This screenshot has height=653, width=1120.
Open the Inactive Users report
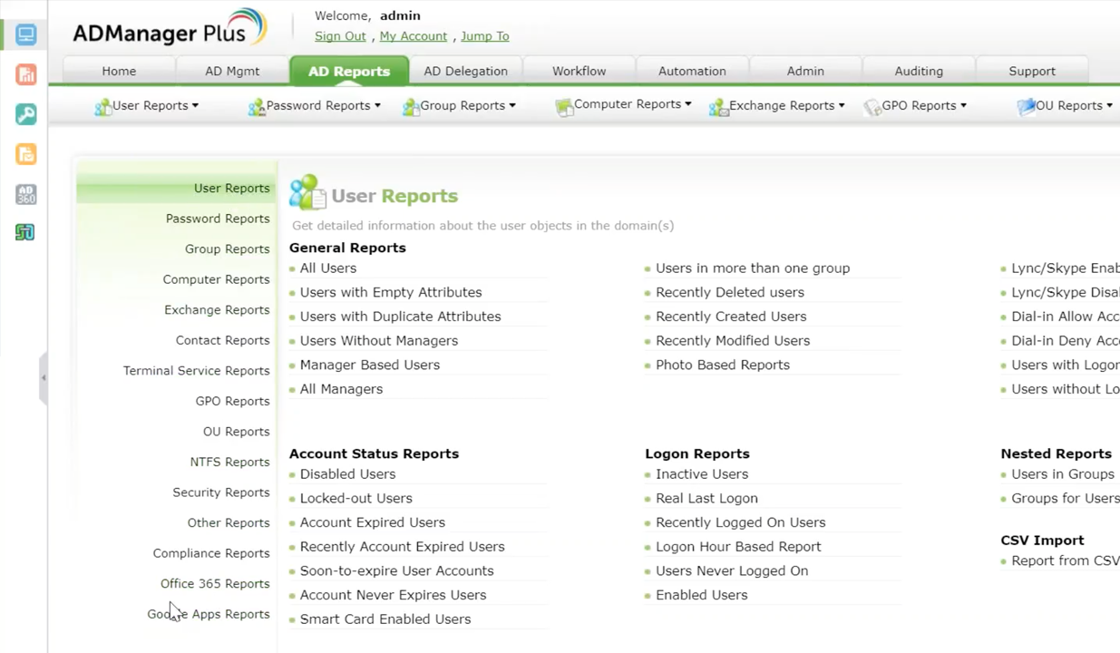(x=702, y=474)
